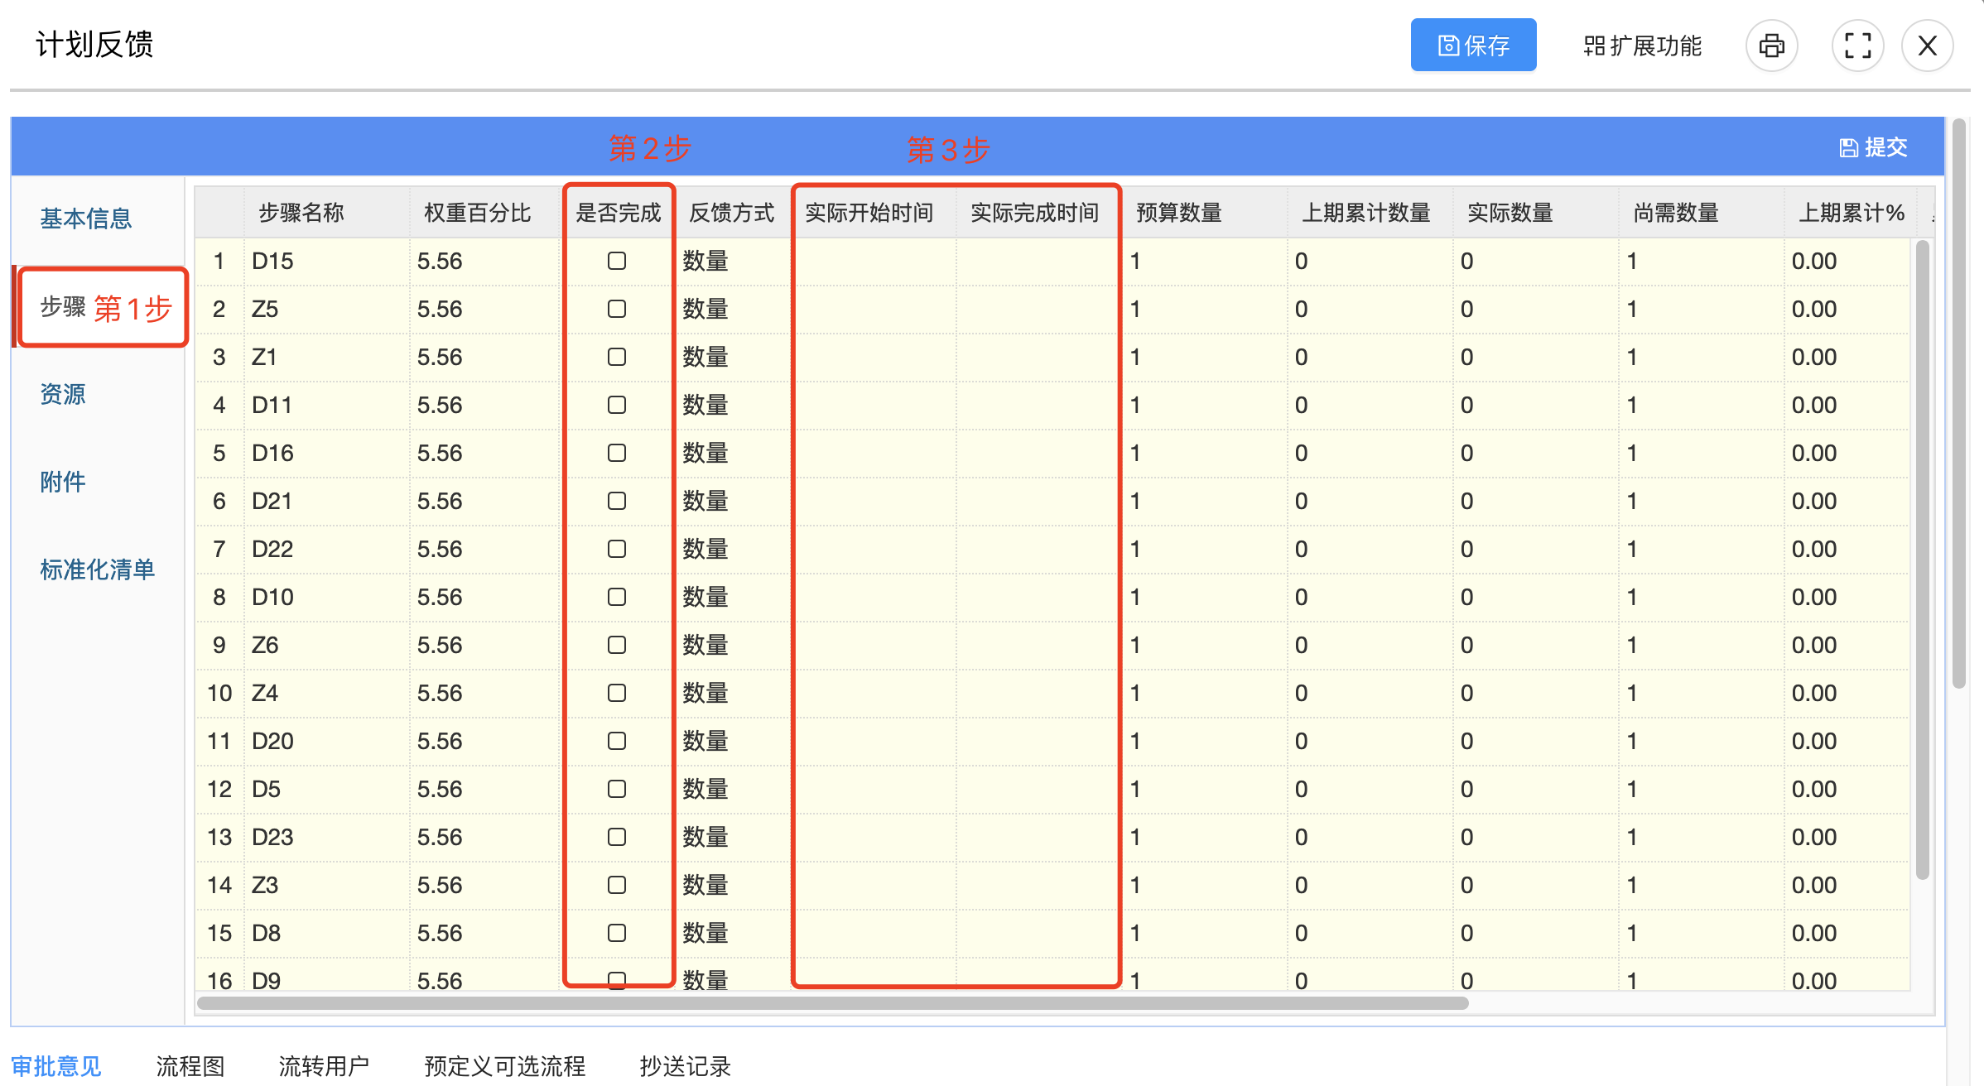Open the 标准化清单 section
Screen dimensions: 1984x1086
[98, 569]
